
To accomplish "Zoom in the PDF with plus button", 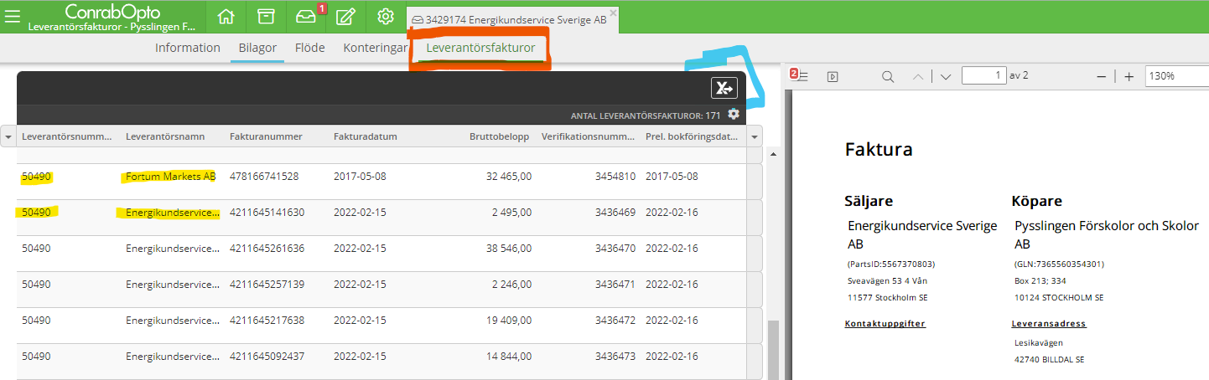I will pos(1129,76).
